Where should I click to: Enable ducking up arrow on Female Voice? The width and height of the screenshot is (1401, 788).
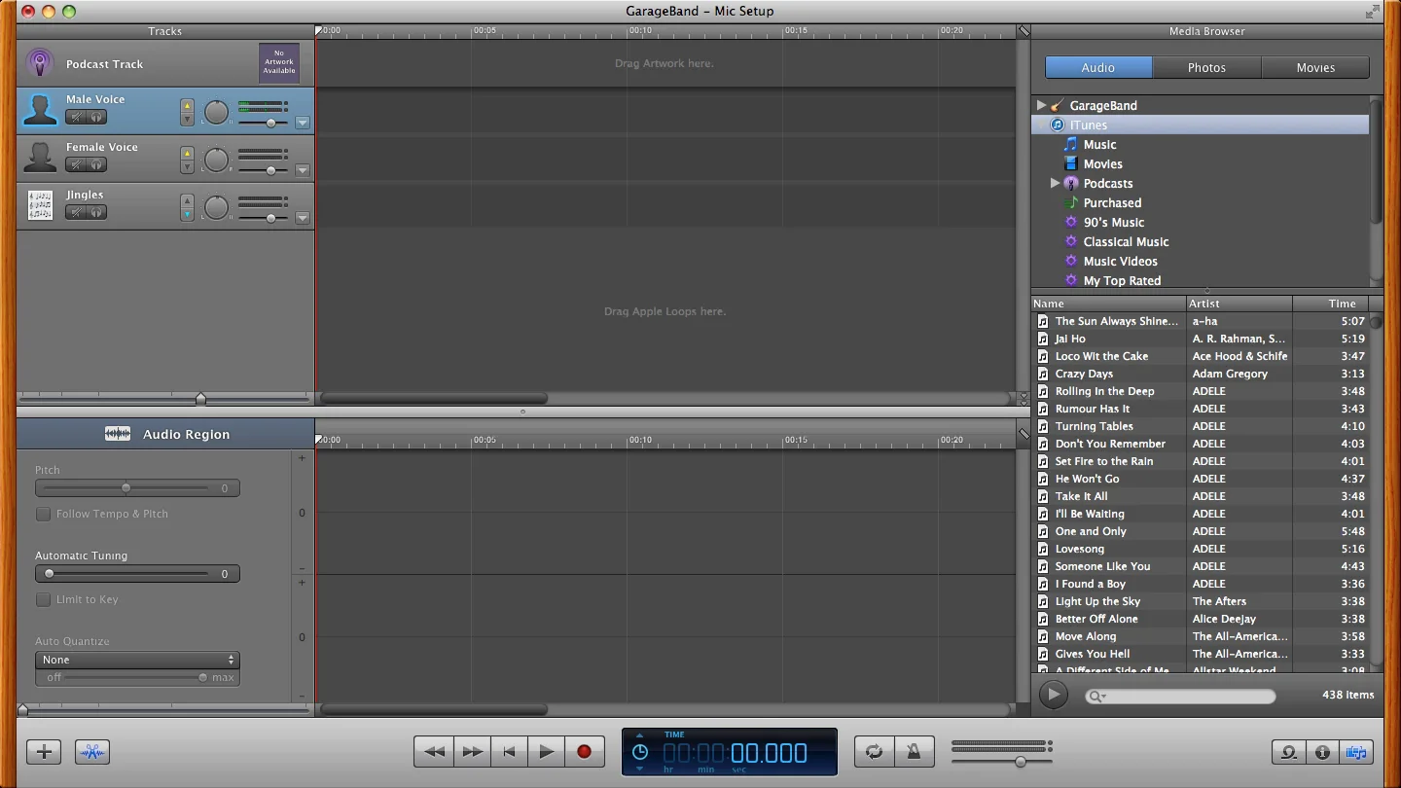coord(187,153)
